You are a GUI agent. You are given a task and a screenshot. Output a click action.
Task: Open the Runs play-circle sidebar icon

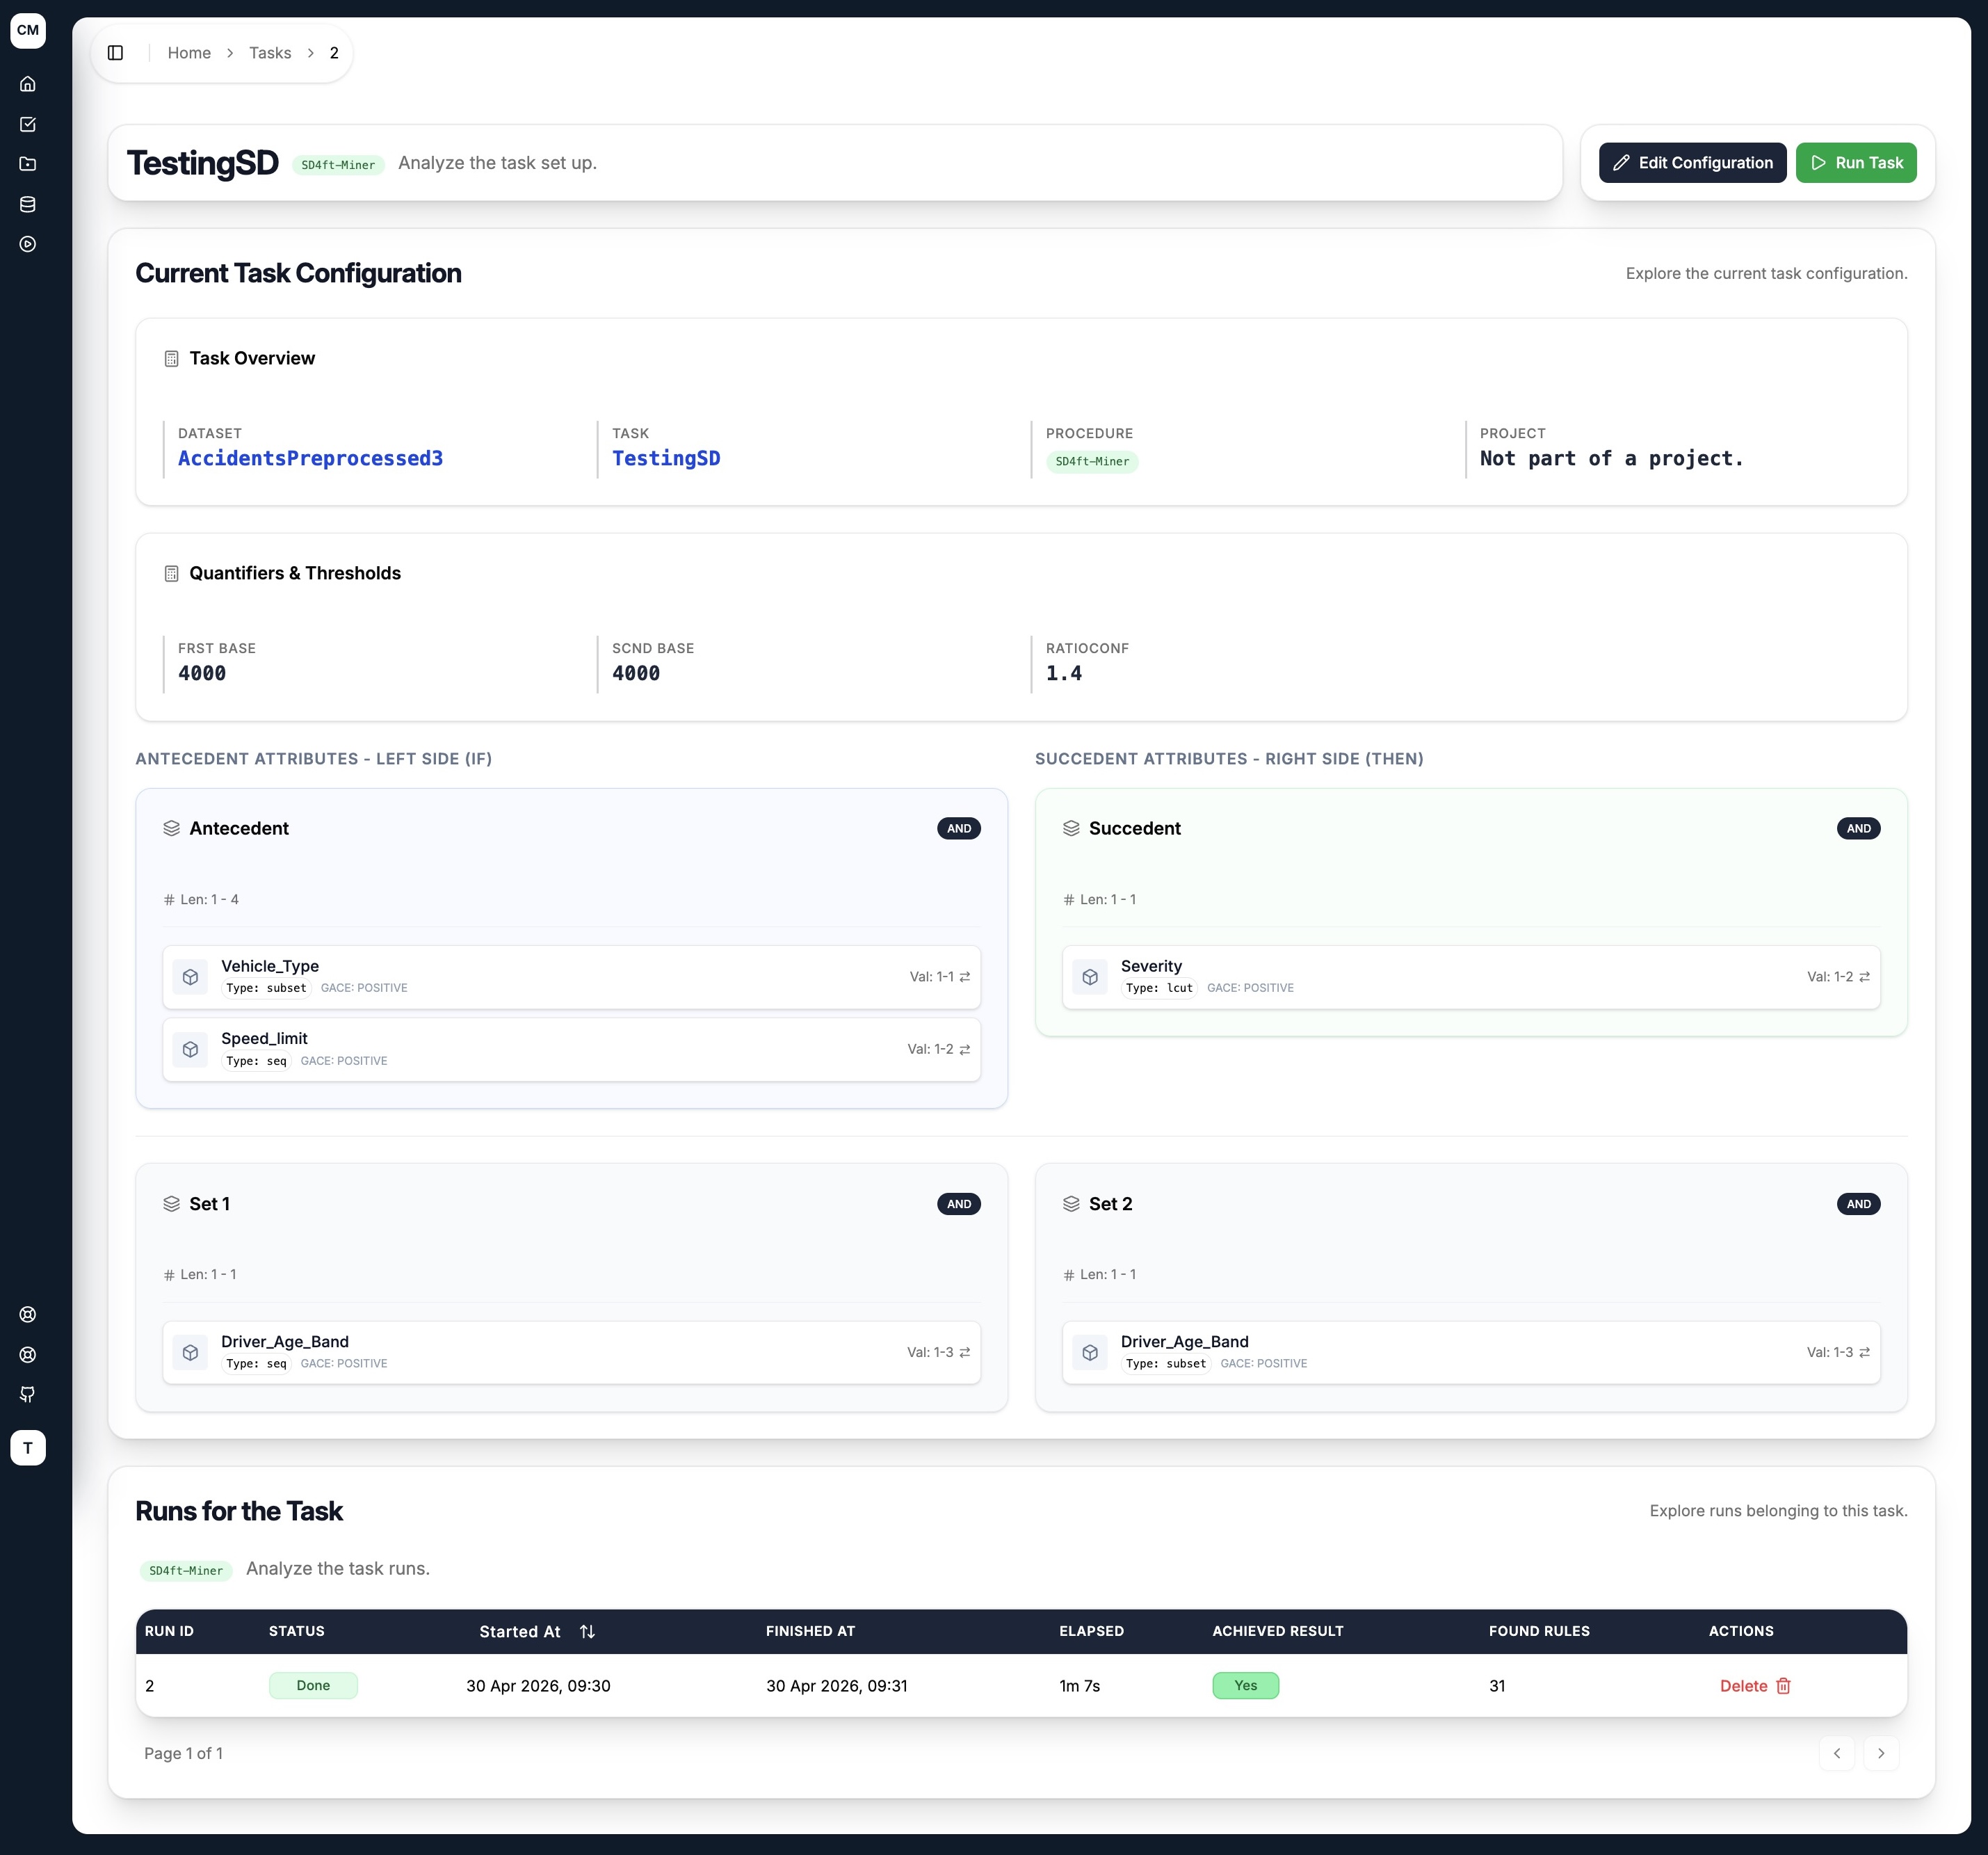tap(28, 244)
